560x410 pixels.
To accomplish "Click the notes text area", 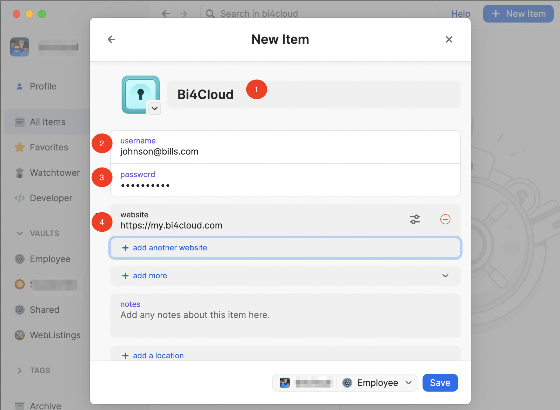I will 285,316.
